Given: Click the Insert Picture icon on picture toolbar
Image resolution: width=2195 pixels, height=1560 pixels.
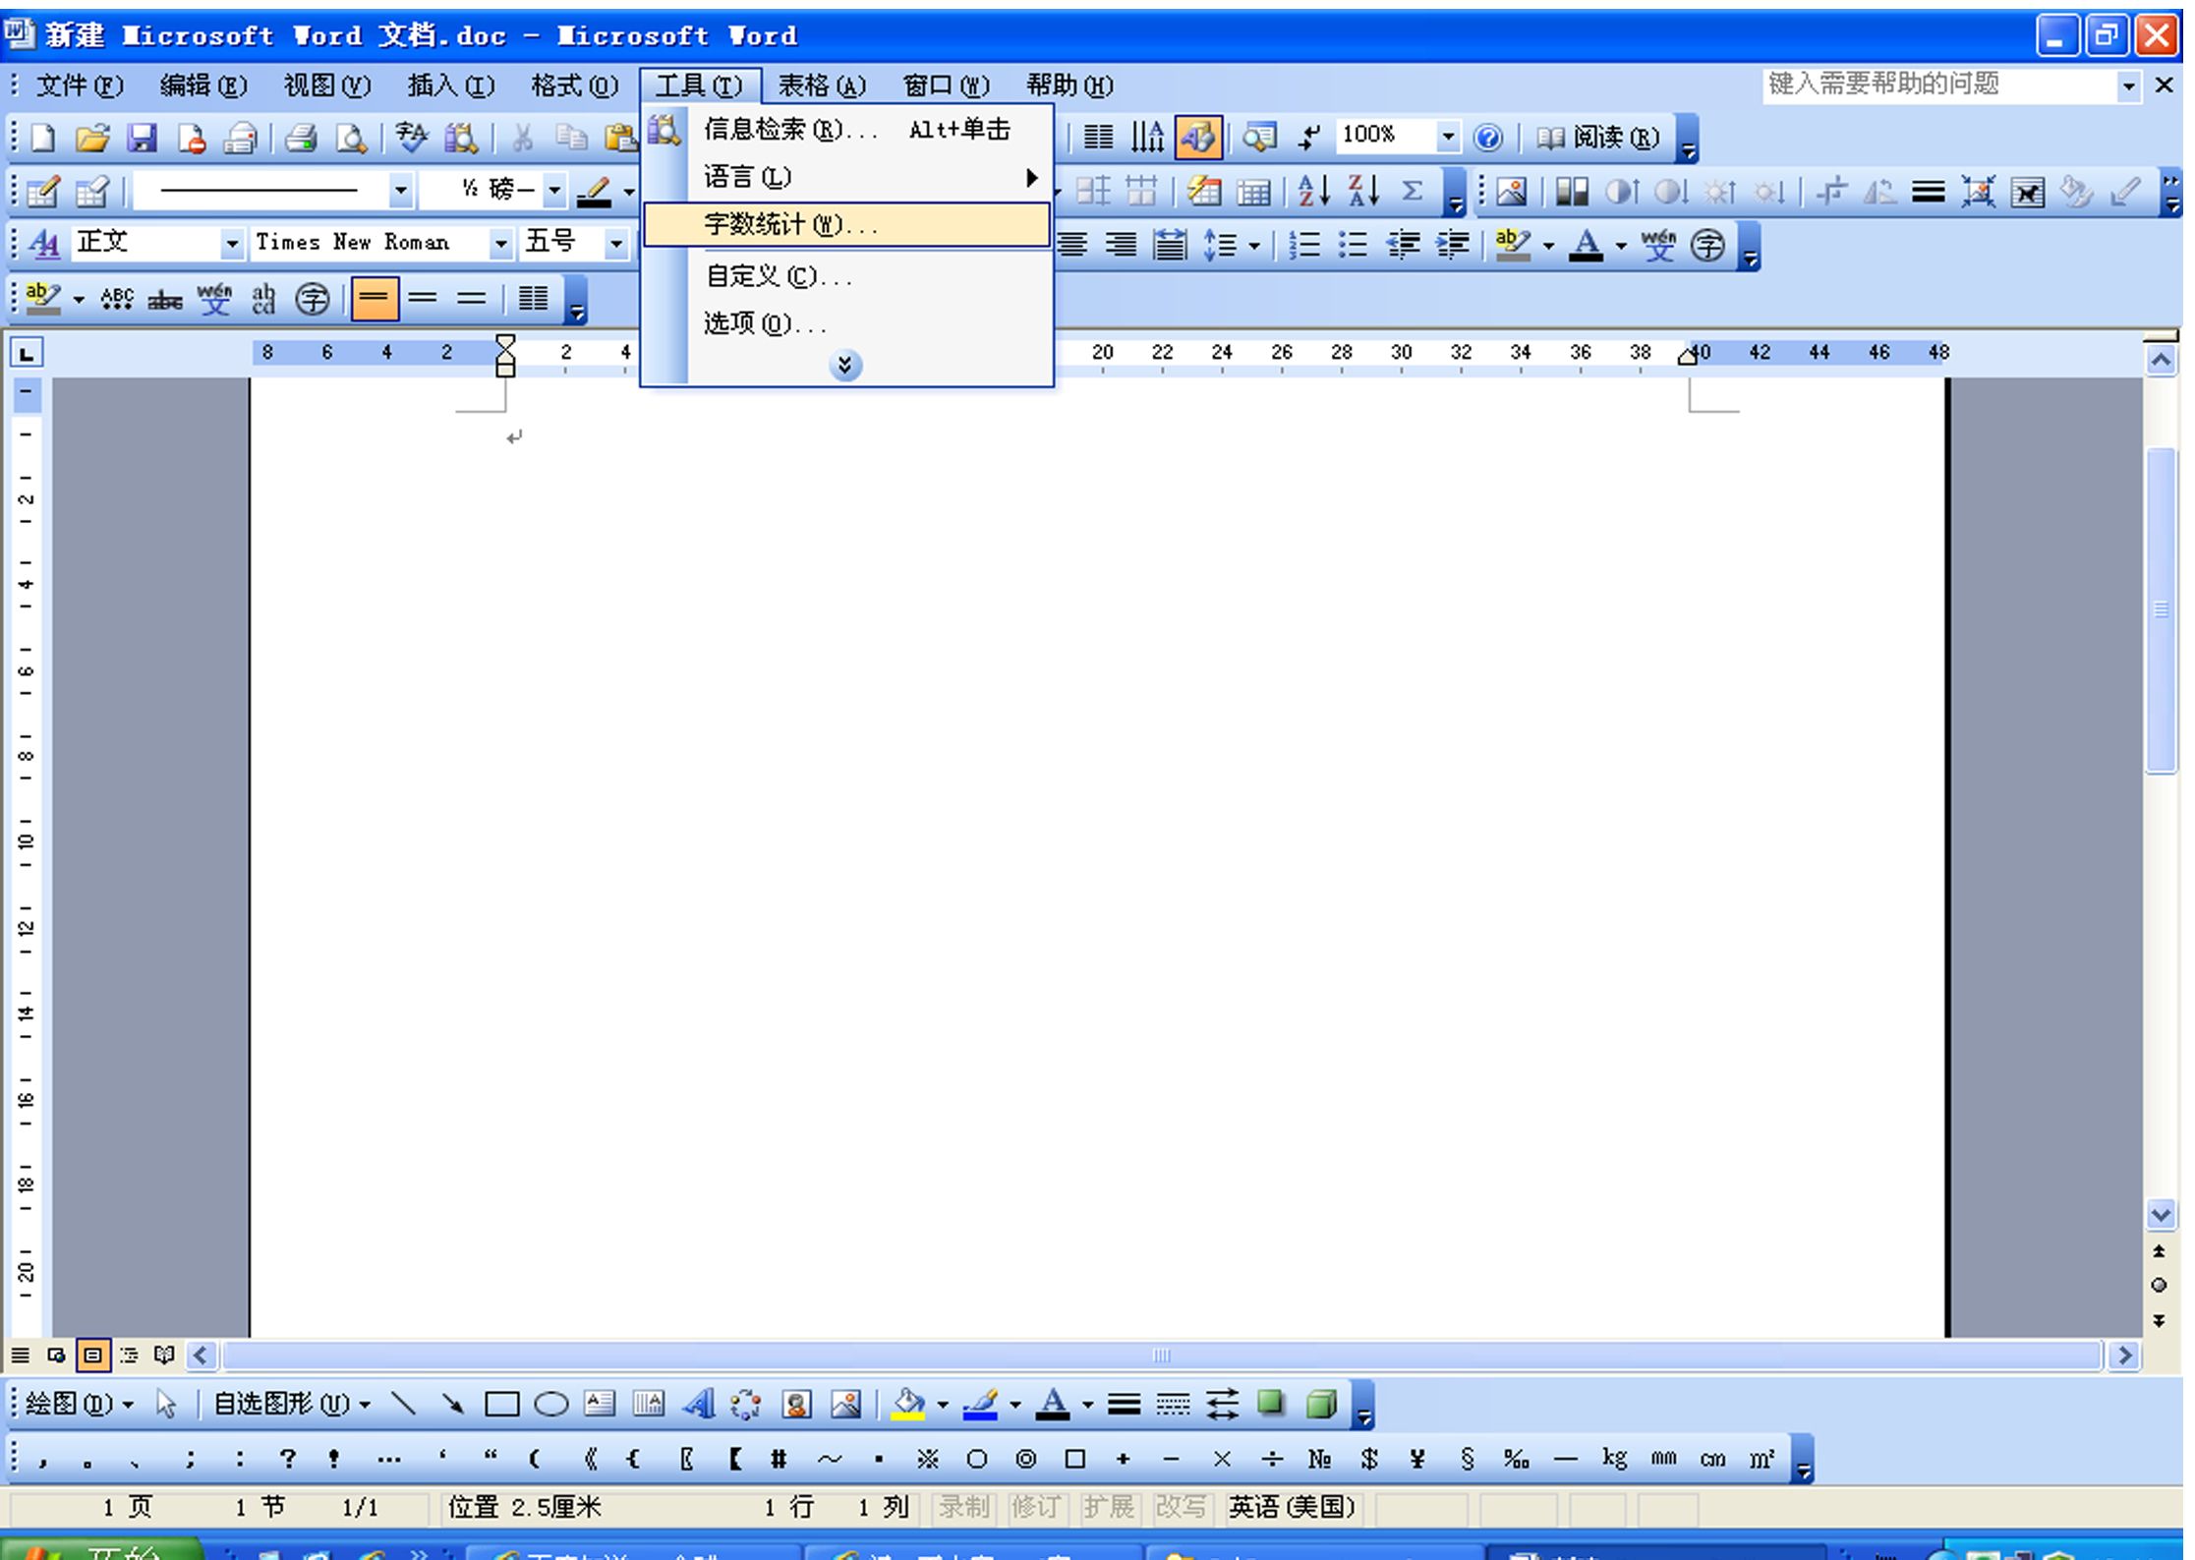Looking at the screenshot, I should coord(1511,191).
